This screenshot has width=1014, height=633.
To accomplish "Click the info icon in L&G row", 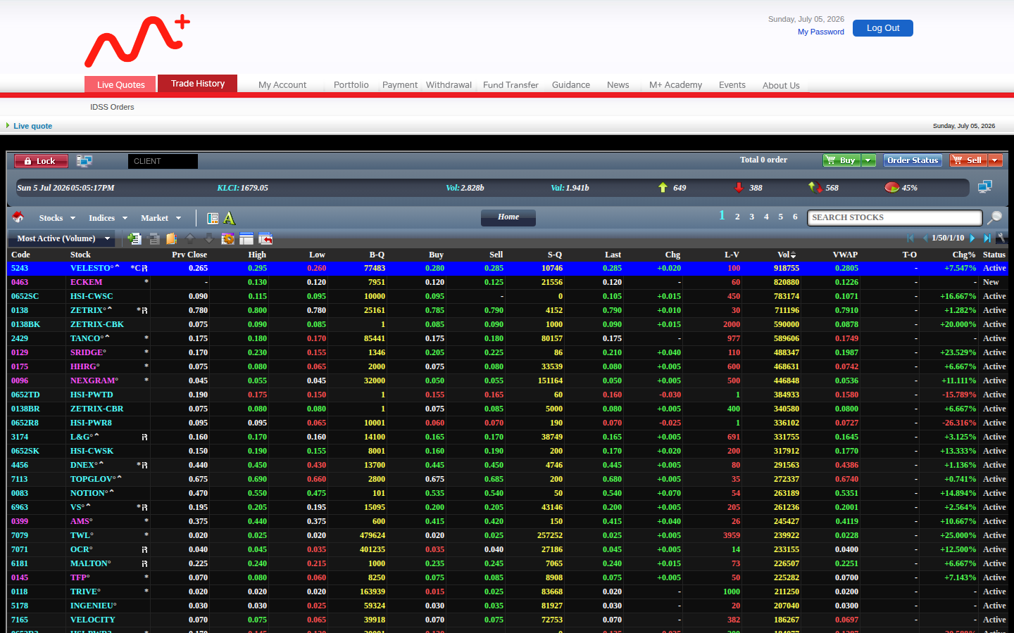I will coord(144,437).
